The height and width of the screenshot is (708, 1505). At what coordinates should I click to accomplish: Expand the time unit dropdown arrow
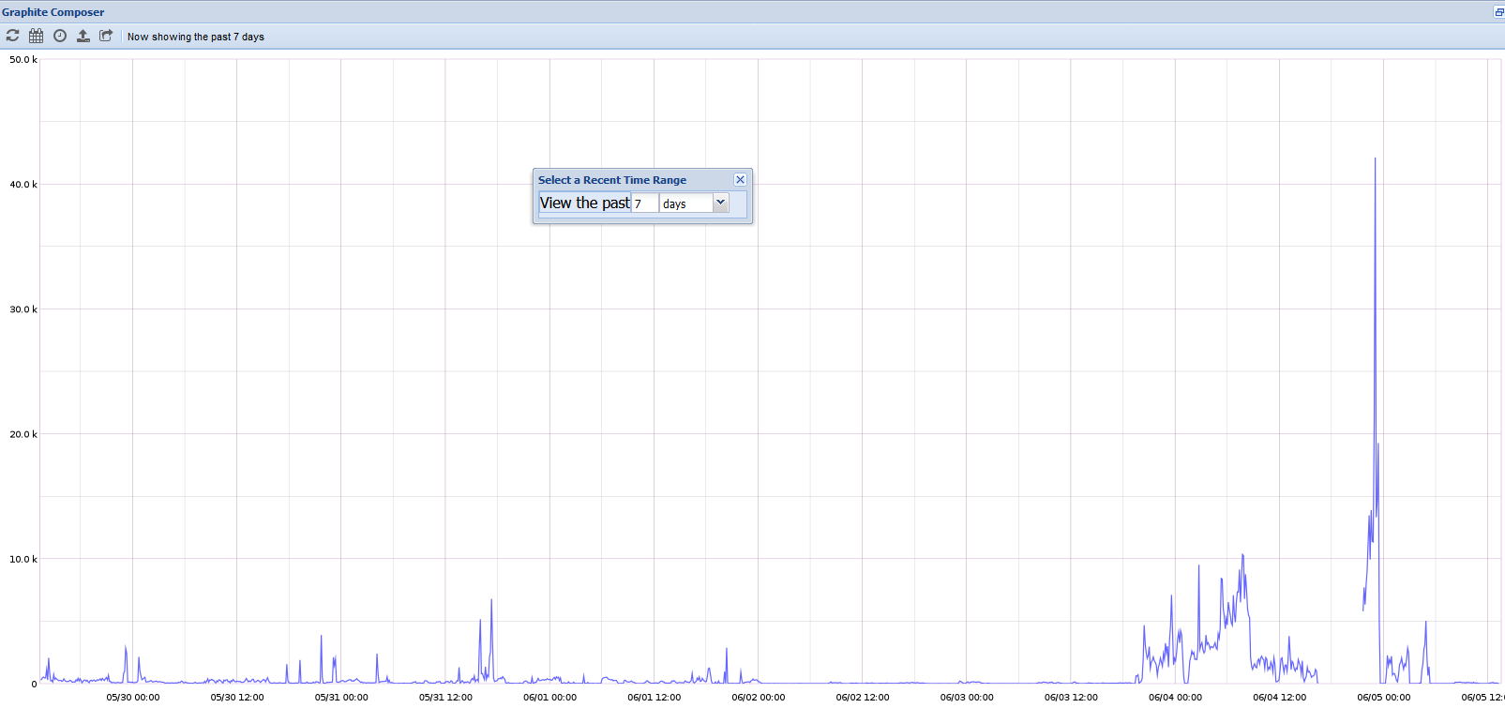point(720,203)
